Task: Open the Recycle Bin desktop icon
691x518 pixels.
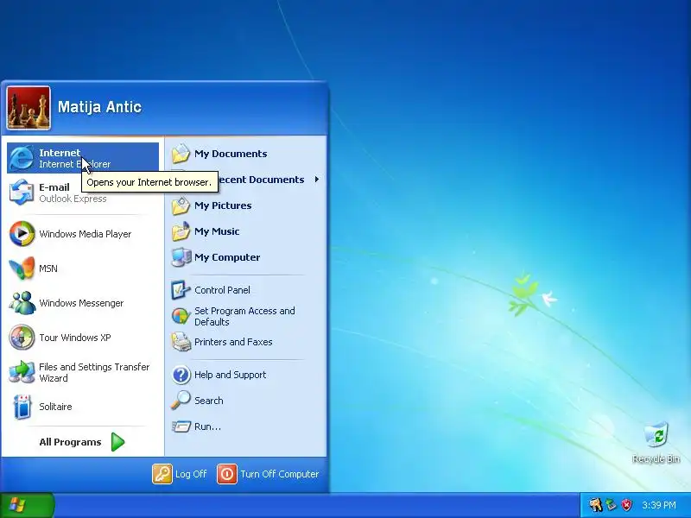Action: pos(656,435)
